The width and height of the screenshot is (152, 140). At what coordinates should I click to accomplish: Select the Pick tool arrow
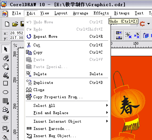tap(5, 49)
